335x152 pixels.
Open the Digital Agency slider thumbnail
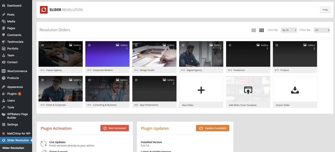tap(201, 54)
